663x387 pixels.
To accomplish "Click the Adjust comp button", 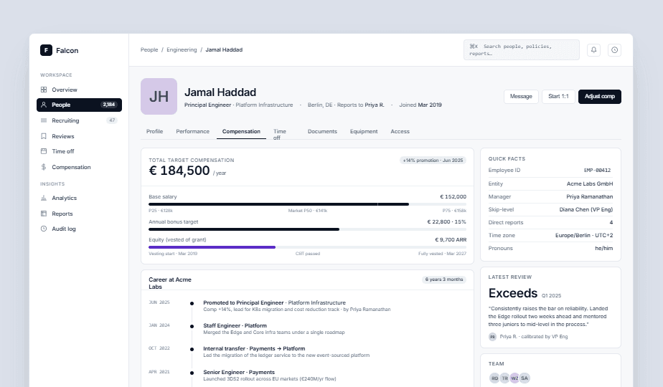I will coord(600,96).
